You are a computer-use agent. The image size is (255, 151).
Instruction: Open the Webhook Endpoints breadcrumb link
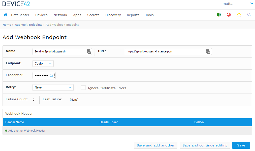(x=28, y=25)
